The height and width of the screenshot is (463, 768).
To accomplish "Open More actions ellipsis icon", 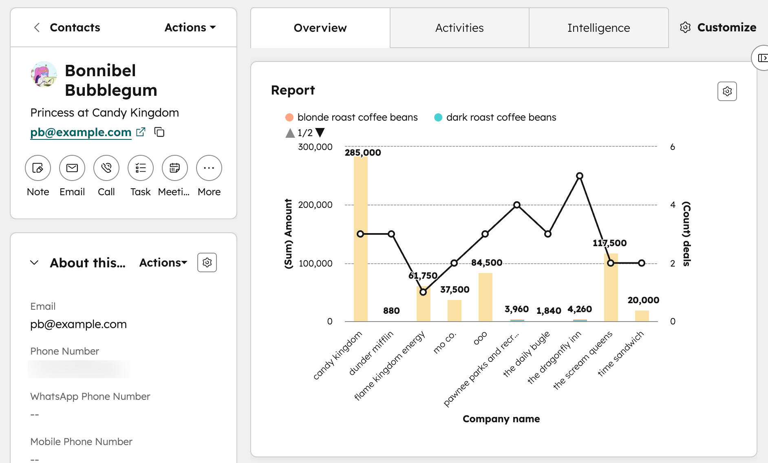I will point(209,168).
